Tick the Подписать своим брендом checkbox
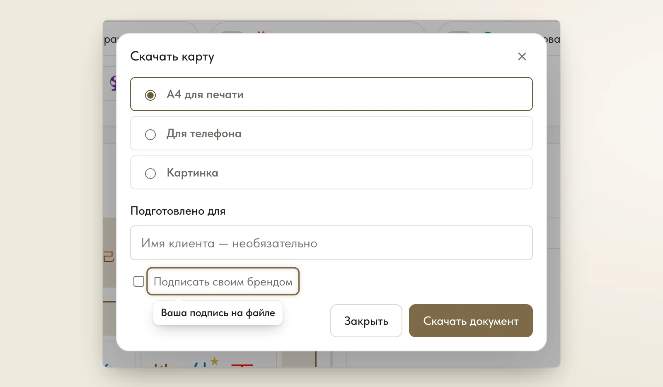Screen dimensions: 663x387 coord(139,281)
